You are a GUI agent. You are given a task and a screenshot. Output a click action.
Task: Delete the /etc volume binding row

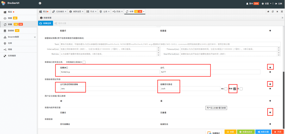[x=270, y=89]
